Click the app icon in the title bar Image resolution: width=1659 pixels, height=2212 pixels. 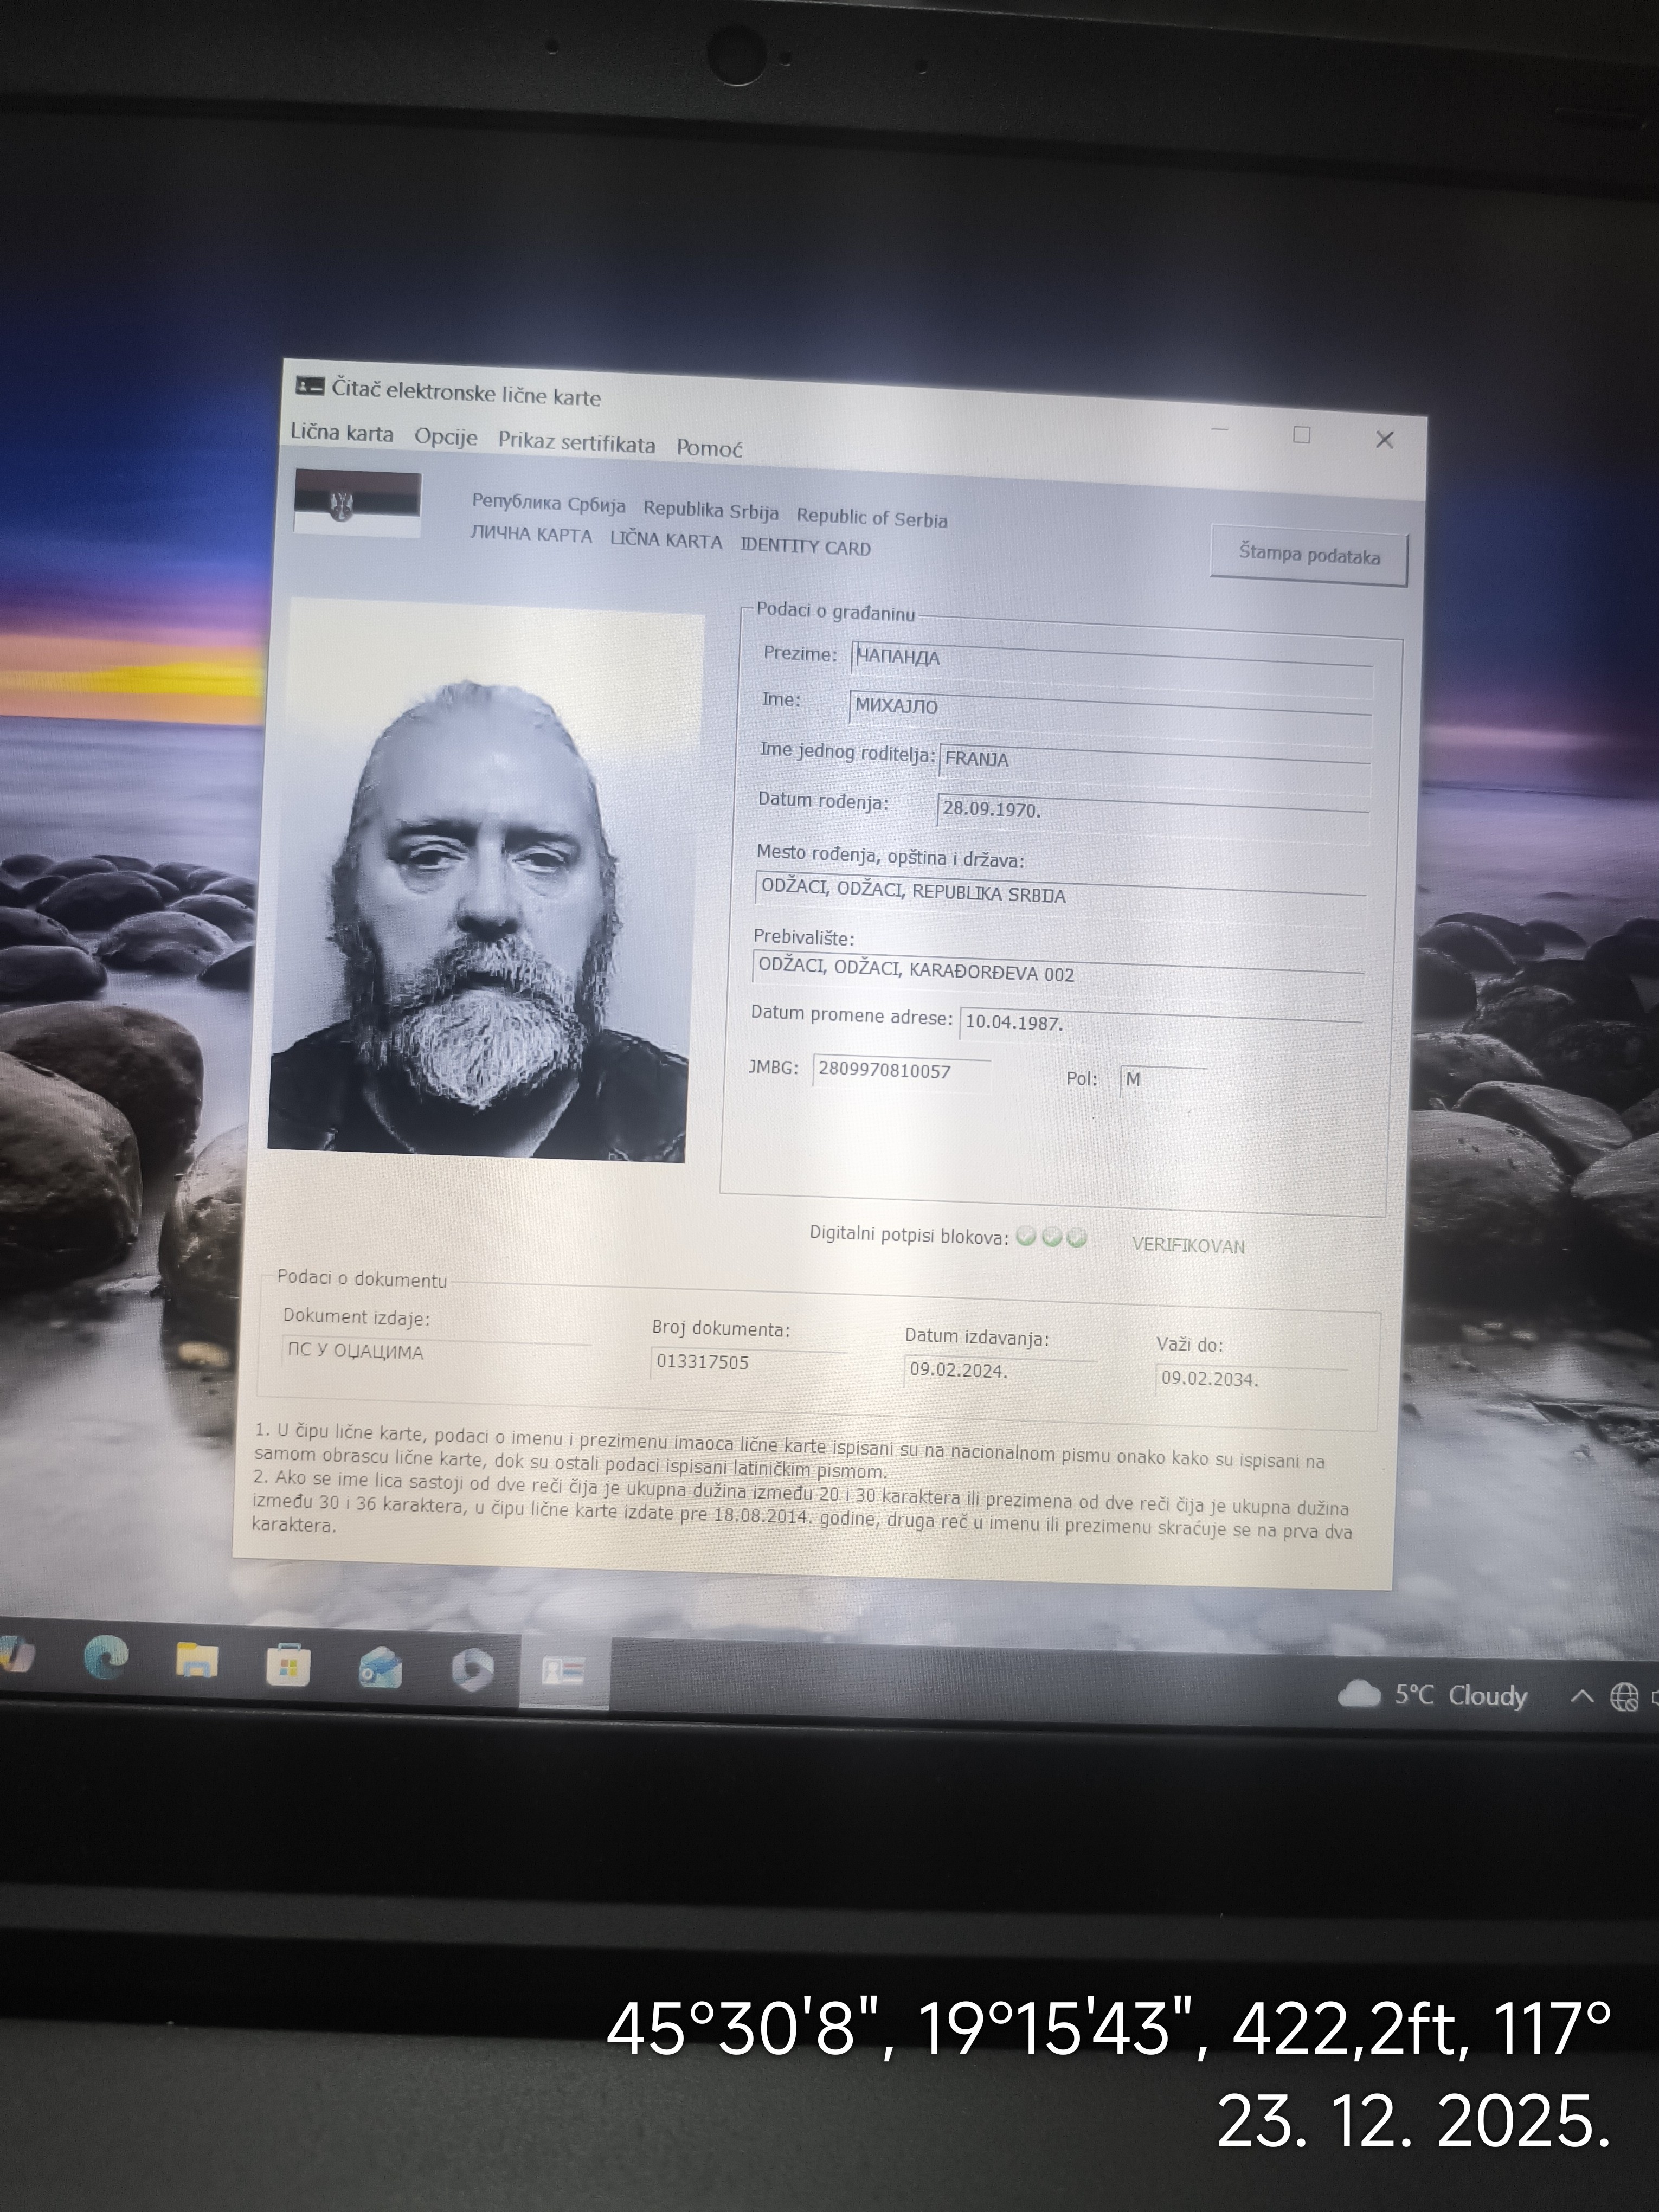(310, 386)
